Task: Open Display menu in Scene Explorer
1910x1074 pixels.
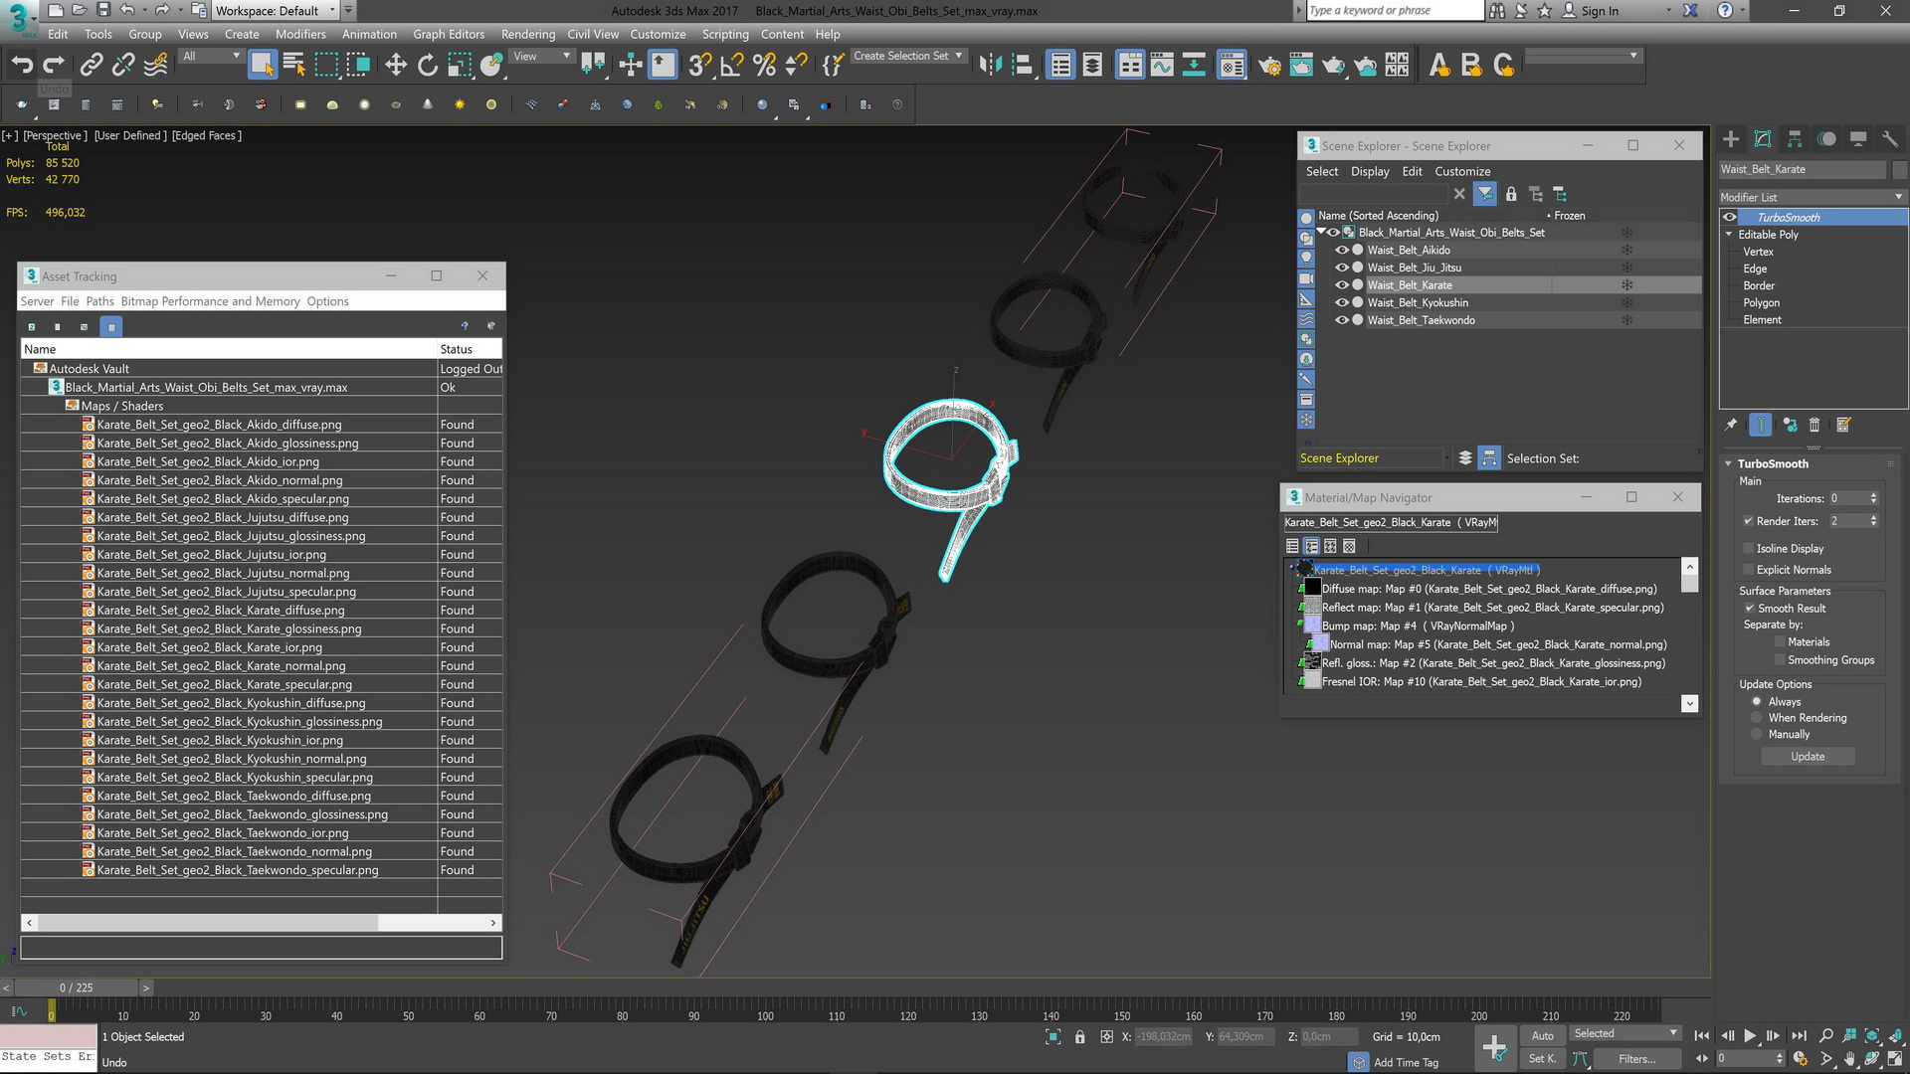Action: click(1370, 172)
